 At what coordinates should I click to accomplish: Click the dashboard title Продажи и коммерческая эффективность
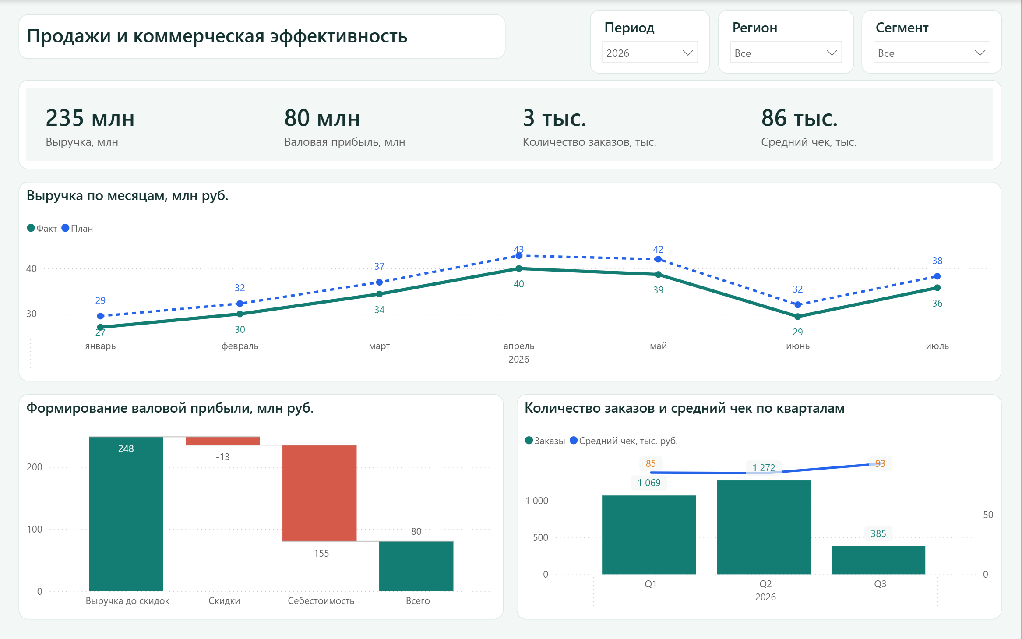[x=217, y=36]
